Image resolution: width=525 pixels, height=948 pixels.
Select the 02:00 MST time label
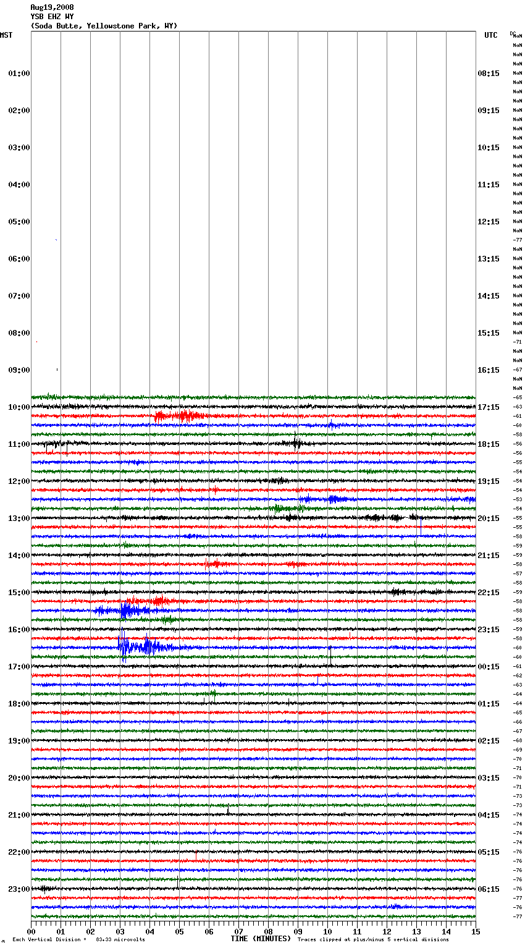point(19,111)
